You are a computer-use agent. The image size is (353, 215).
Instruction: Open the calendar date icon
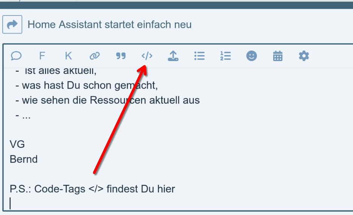coord(278,56)
